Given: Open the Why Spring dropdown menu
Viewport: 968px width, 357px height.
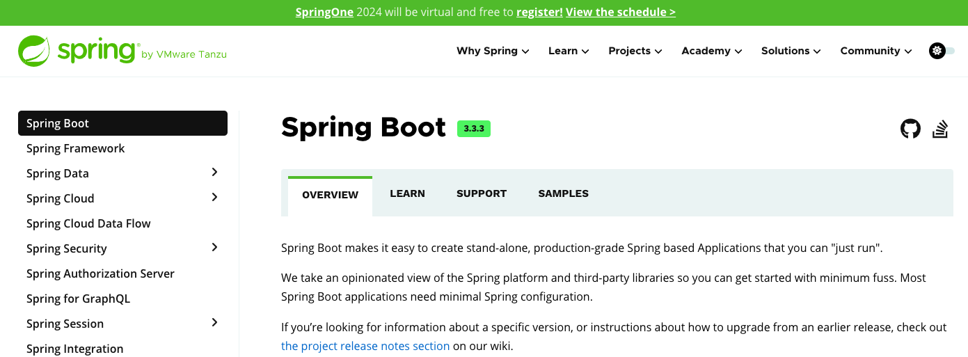Looking at the screenshot, I should click(x=493, y=51).
